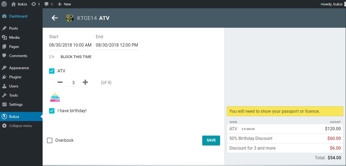Click the 2 h duration label
Screen dimensions: 346x166
[52, 57]
